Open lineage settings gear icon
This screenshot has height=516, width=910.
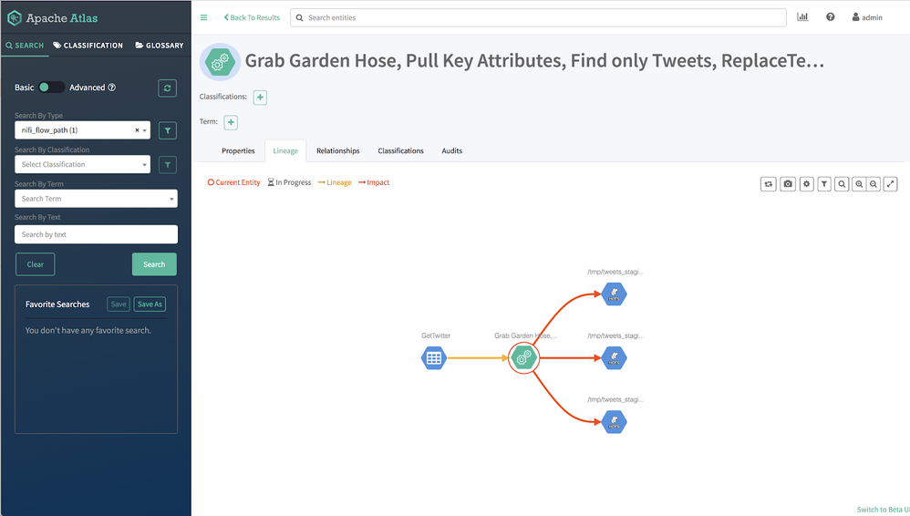[806, 184]
